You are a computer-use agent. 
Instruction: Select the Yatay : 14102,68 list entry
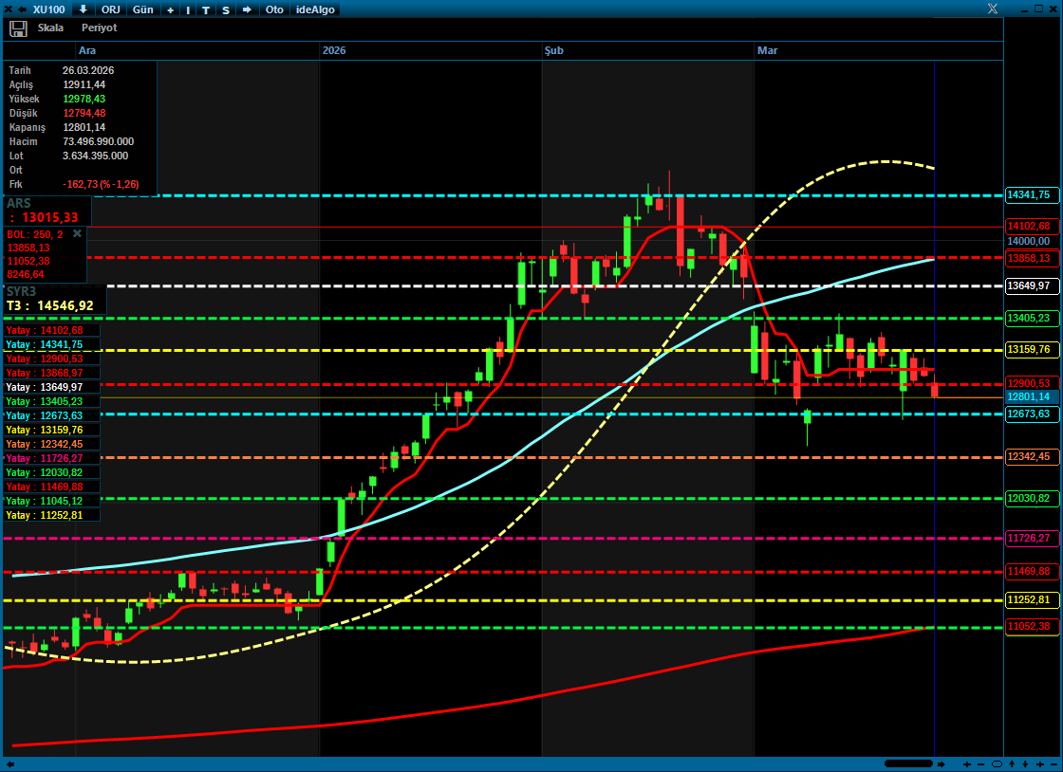51,330
